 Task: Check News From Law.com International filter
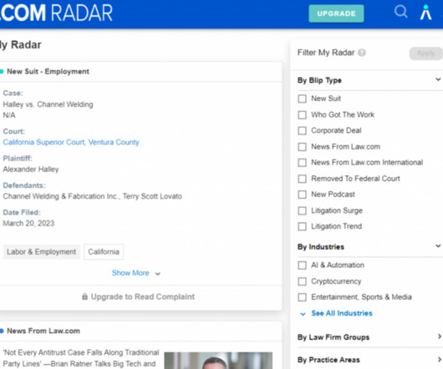(302, 163)
